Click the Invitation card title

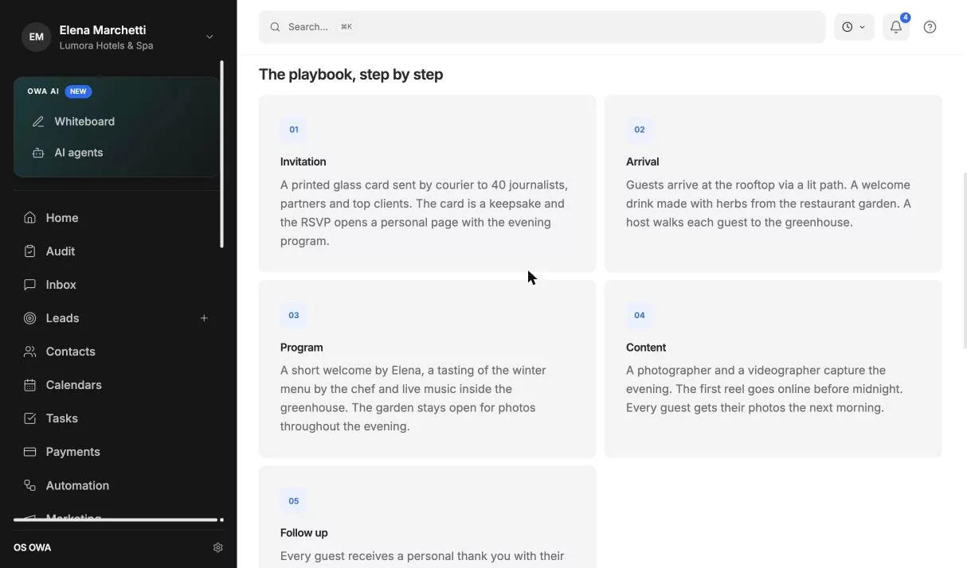pos(303,161)
